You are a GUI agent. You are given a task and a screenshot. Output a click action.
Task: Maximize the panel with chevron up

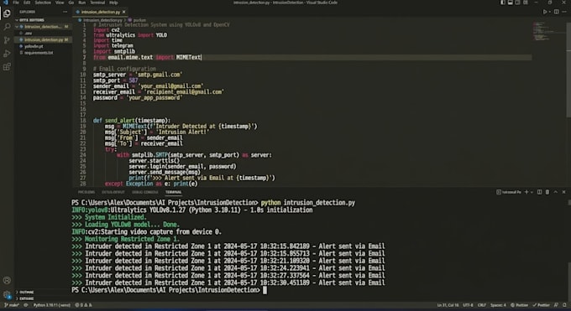[556, 192]
